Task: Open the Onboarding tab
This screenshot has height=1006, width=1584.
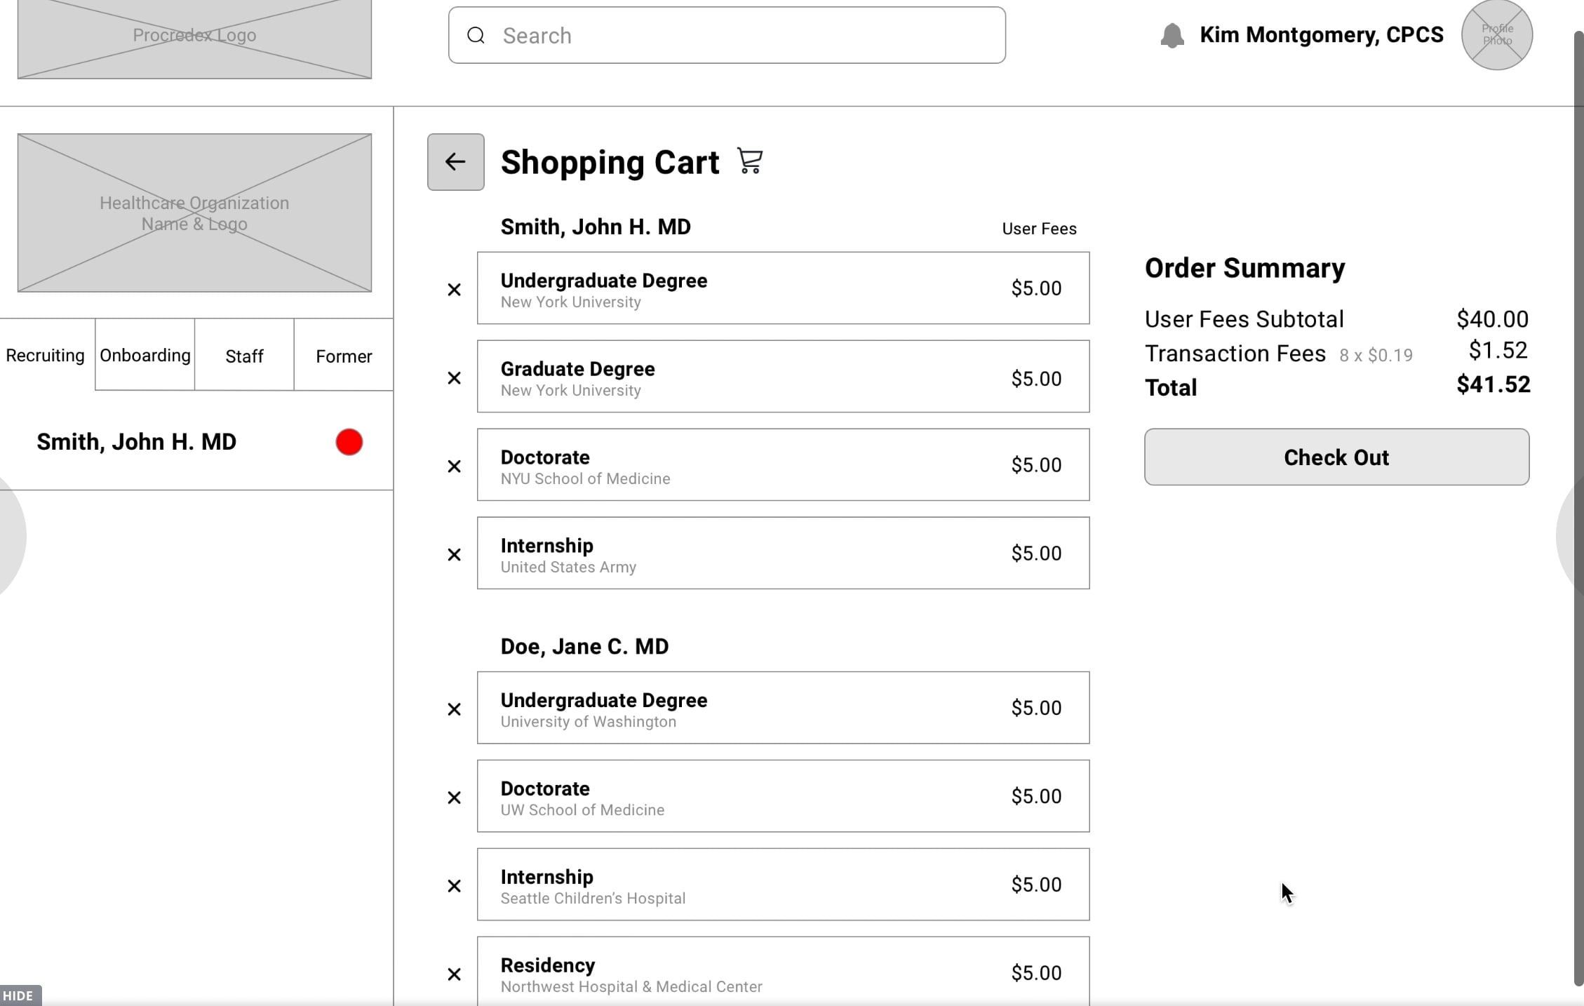Action: click(145, 356)
